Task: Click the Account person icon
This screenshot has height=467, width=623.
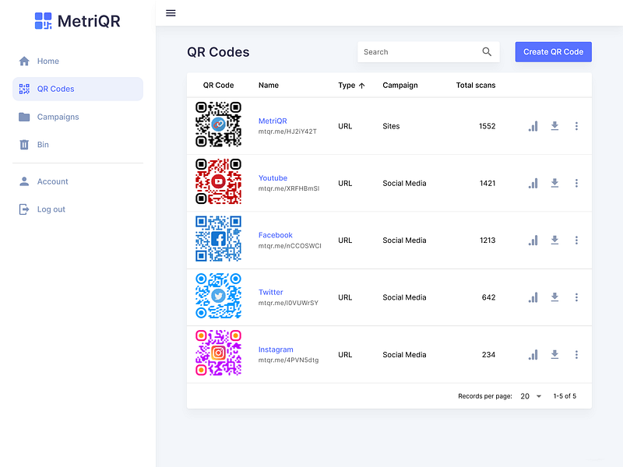Action: (x=24, y=181)
